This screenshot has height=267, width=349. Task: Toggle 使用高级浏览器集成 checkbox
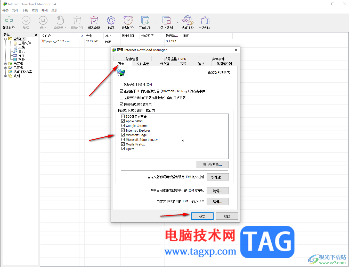click(x=121, y=104)
